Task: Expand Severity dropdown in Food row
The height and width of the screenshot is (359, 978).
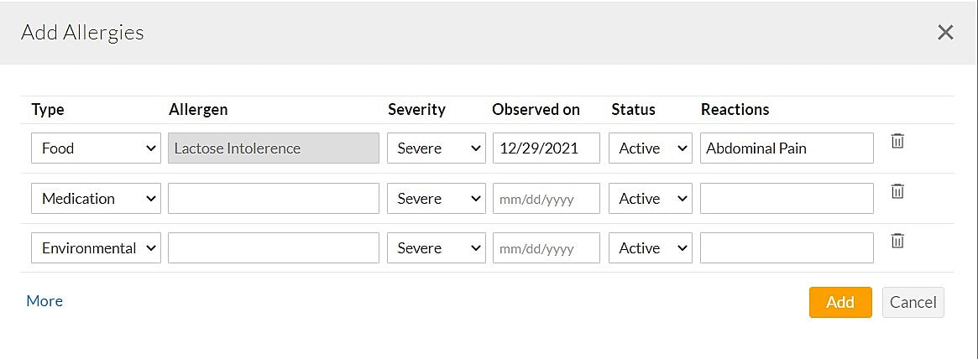Action: (x=436, y=148)
